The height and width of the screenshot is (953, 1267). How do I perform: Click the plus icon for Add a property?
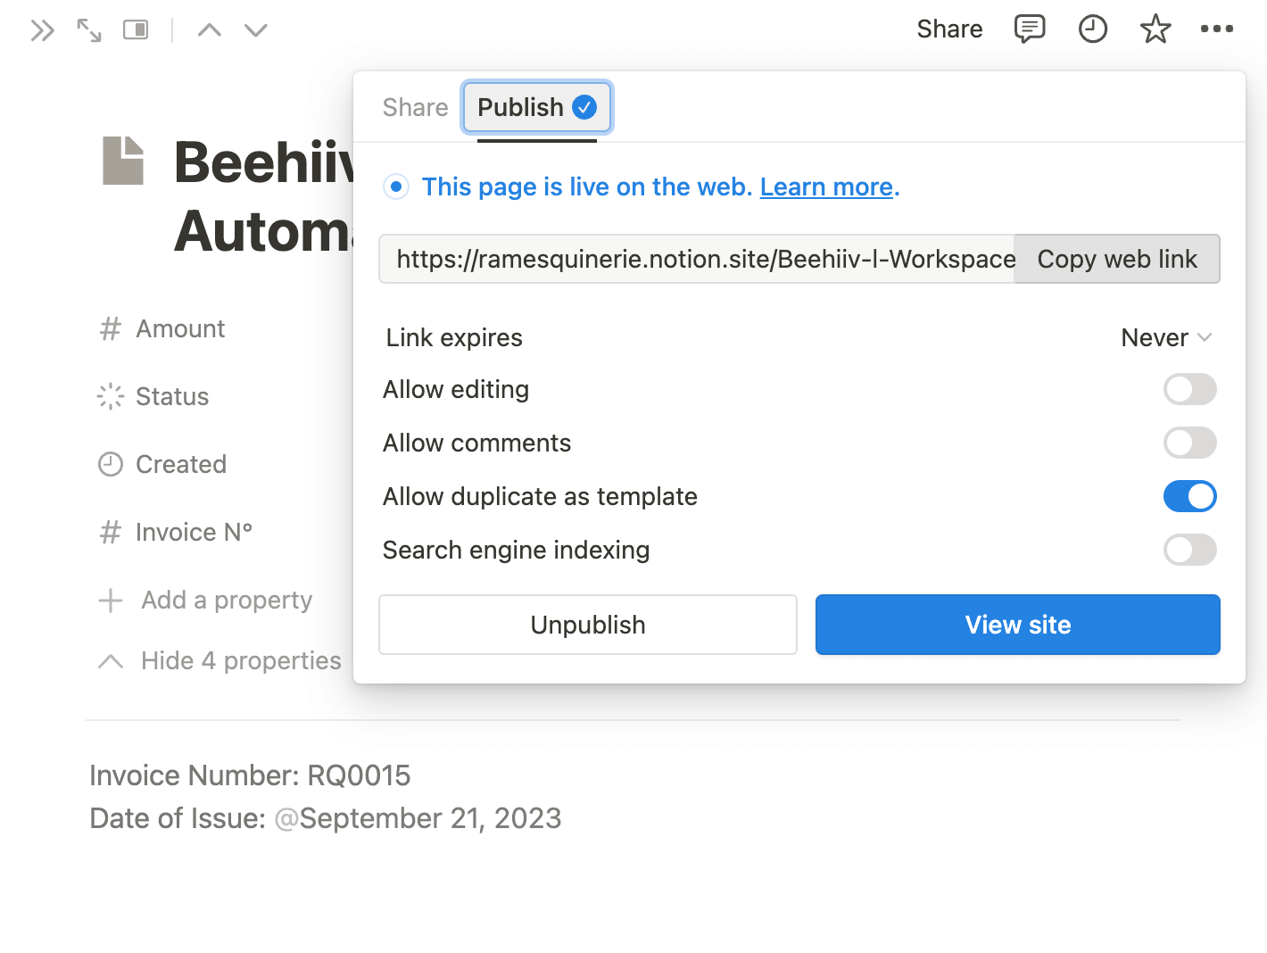[110, 600]
